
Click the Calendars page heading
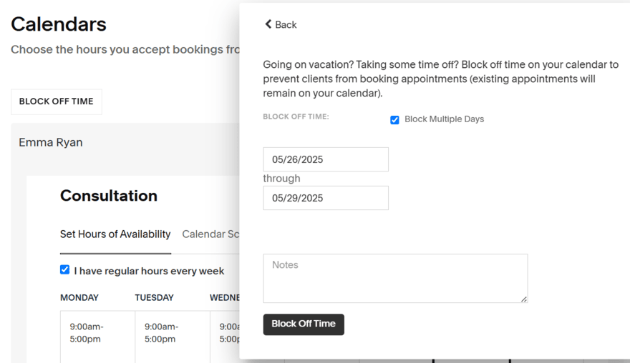pos(59,24)
